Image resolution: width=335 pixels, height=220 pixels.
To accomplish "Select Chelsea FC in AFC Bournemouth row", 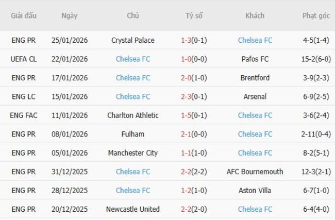I will pos(133,172).
